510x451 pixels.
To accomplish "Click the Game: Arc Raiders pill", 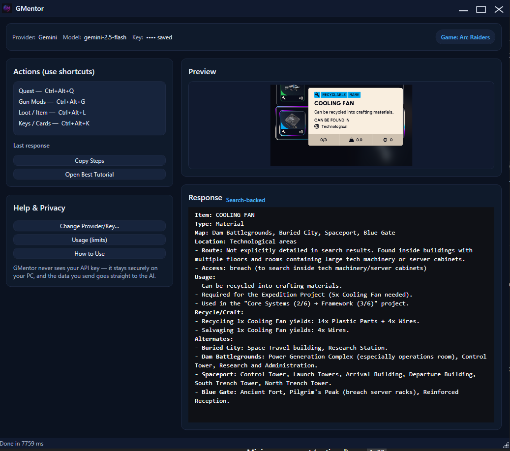I will pyautogui.click(x=465, y=37).
